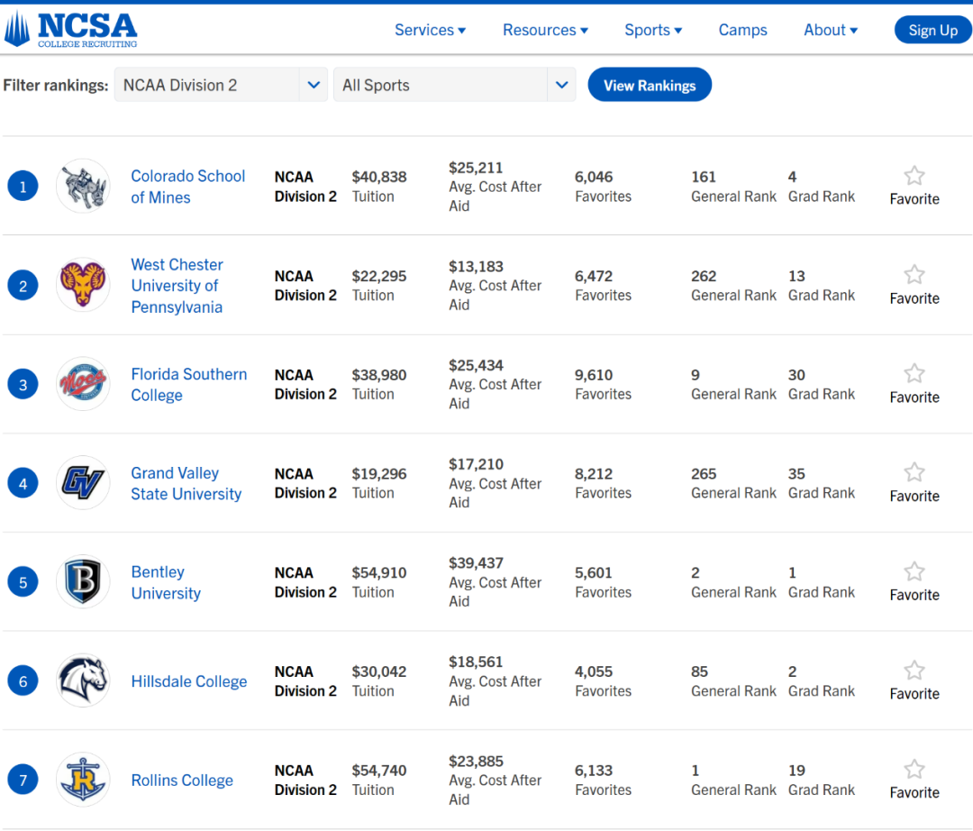Select the $23,885 average cost value
Screen dimensions: 973x831
476,761
